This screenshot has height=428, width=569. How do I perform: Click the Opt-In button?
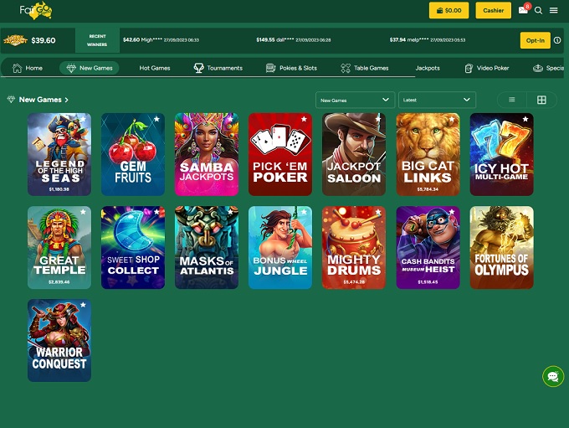click(x=535, y=40)
